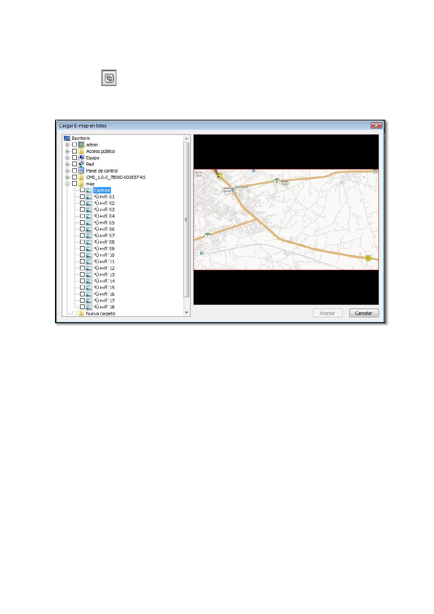Click the Acceso público folder icon

(x=81, y=151)
